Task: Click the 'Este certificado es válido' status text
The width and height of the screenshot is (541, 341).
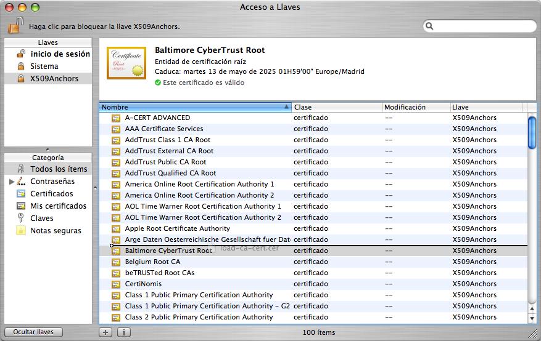Action: (204, 82)
